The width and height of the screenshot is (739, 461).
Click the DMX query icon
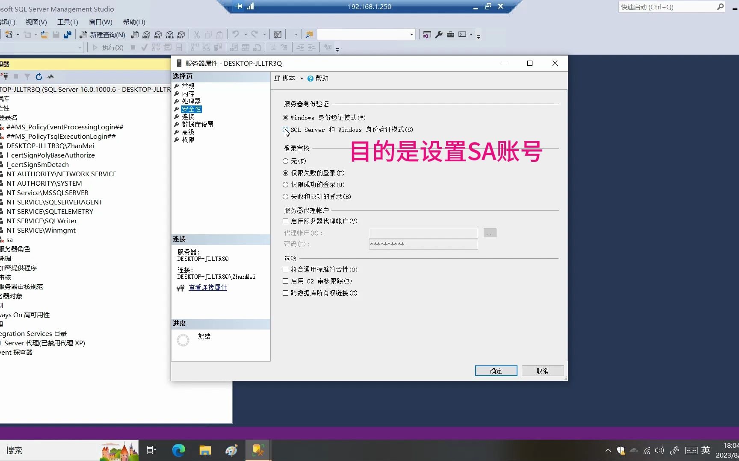click(x=158, y=35)
